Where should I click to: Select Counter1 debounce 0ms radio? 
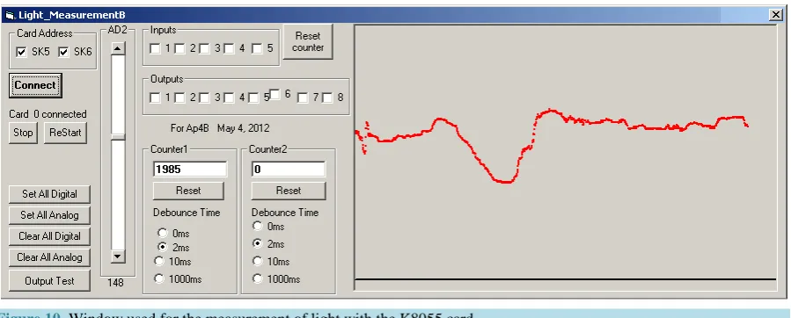coord(163,233)
